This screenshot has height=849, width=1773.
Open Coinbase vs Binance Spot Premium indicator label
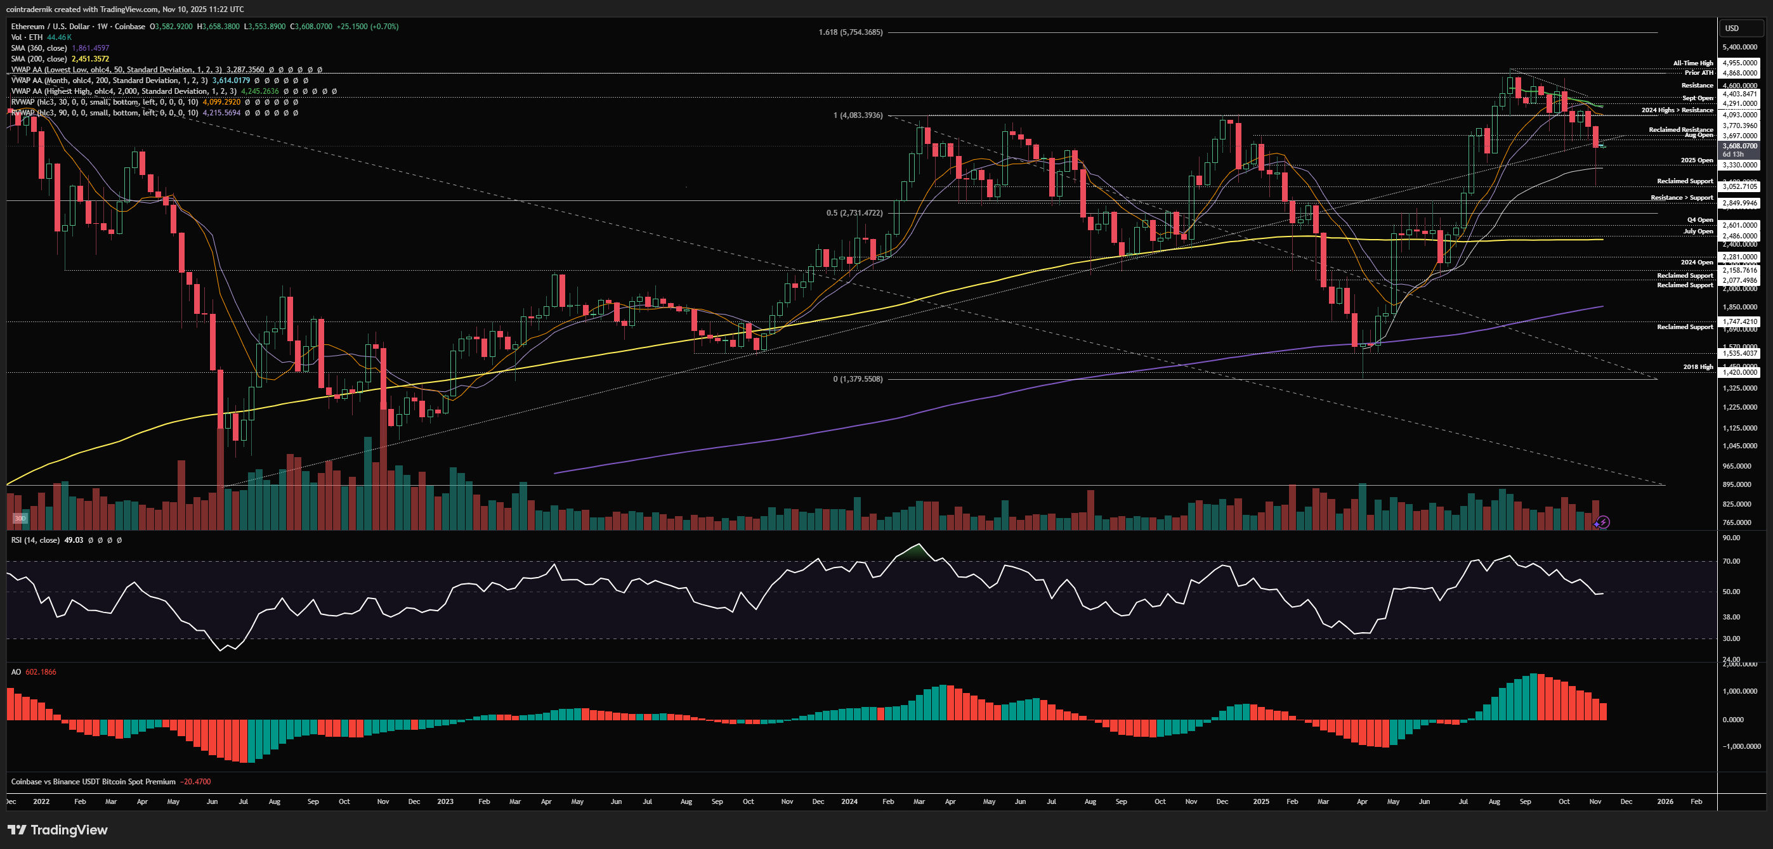[x=93, y=782]
